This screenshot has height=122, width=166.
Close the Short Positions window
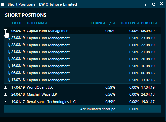click(161, 4)
